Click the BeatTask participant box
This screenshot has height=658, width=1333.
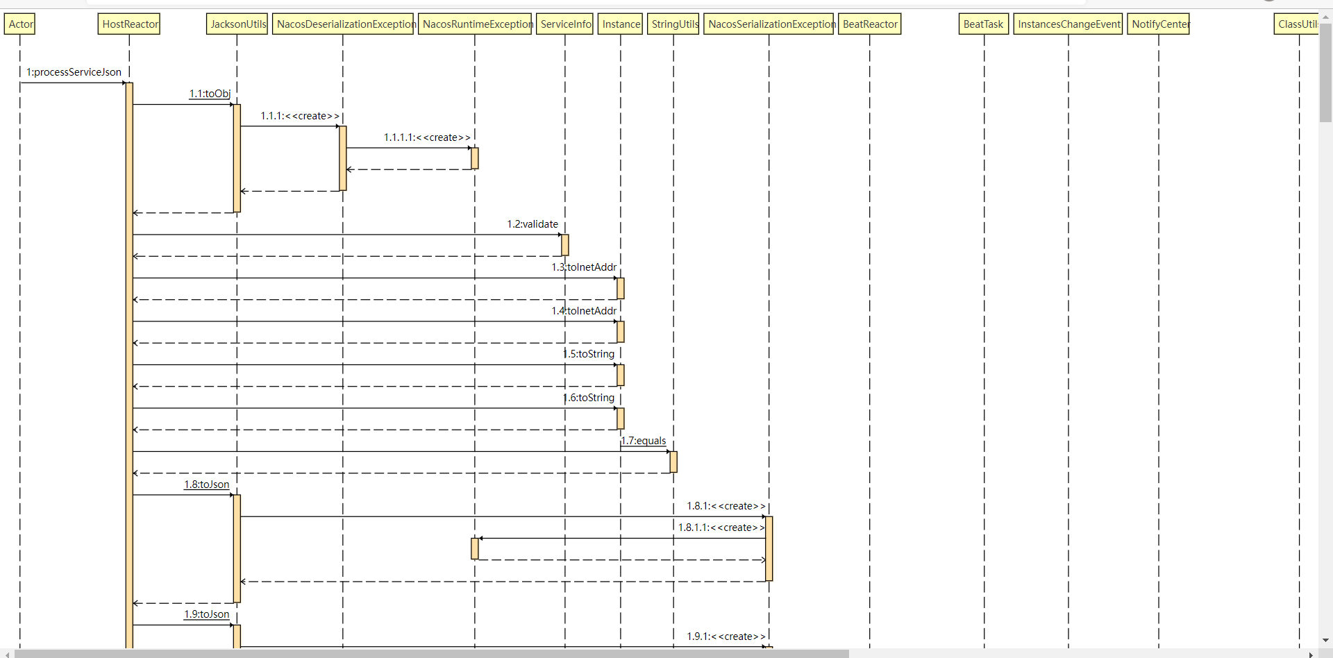pyautogui.click(x=983, y=24)
